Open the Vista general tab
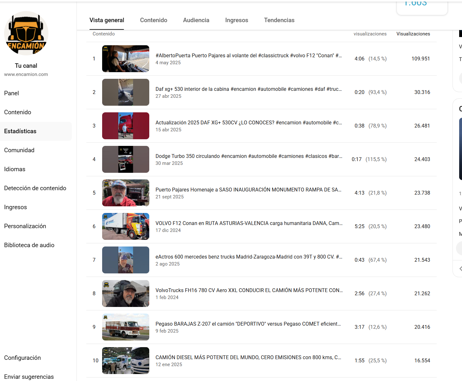Viewport: 462px width, 381px height. [x=107, y=20]
